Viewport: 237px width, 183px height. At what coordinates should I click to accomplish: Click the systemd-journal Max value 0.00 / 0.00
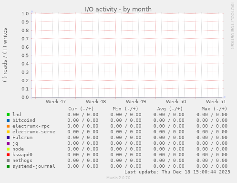[212, 166]
